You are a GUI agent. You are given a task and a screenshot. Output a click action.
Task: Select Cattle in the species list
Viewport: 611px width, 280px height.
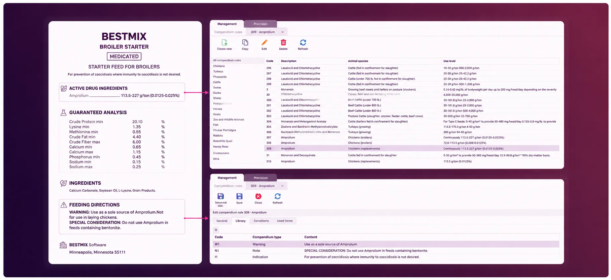(217, 82)
